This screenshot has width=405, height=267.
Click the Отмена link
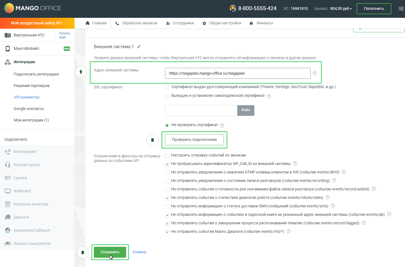click(139, 252)
